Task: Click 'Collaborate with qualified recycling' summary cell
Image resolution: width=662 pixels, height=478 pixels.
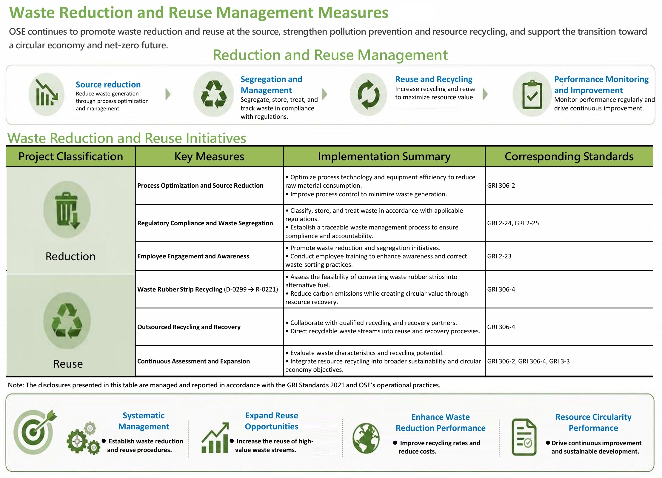Action: (x=384, y=327)
